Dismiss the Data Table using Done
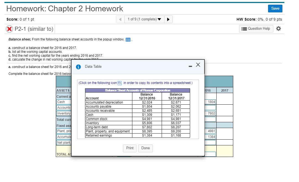This screenshot has width=299, height=182. (145, 148)
